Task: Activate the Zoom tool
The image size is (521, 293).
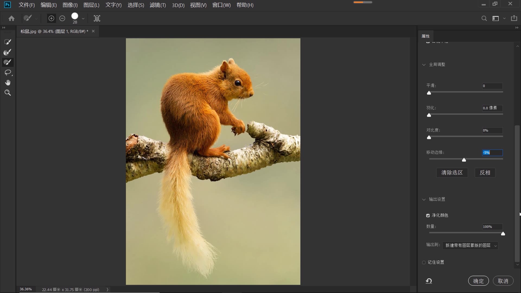Action: tap(8, 93)
